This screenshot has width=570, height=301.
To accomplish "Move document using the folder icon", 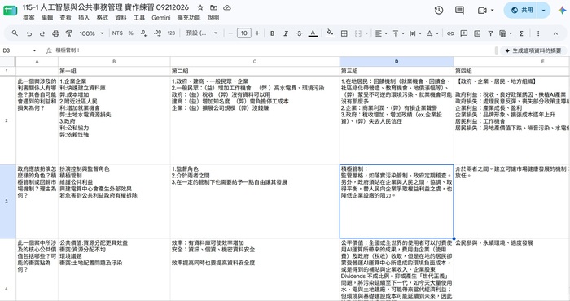I will click(x=213, y=7).
